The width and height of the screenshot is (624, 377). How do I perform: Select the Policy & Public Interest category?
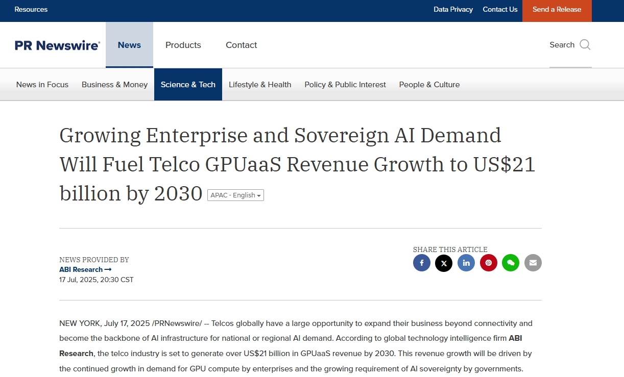point(345,85)
